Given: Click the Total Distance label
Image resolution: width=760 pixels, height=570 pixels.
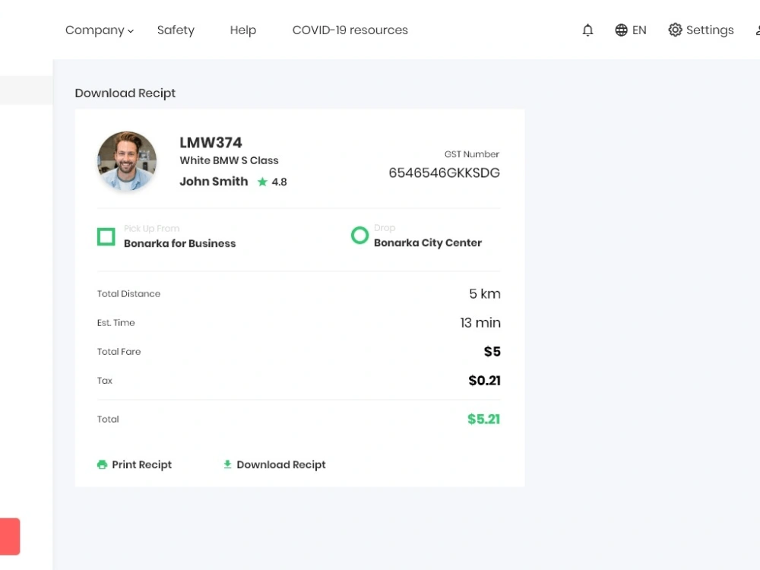Looking at the screenshot, I should 128,293.
